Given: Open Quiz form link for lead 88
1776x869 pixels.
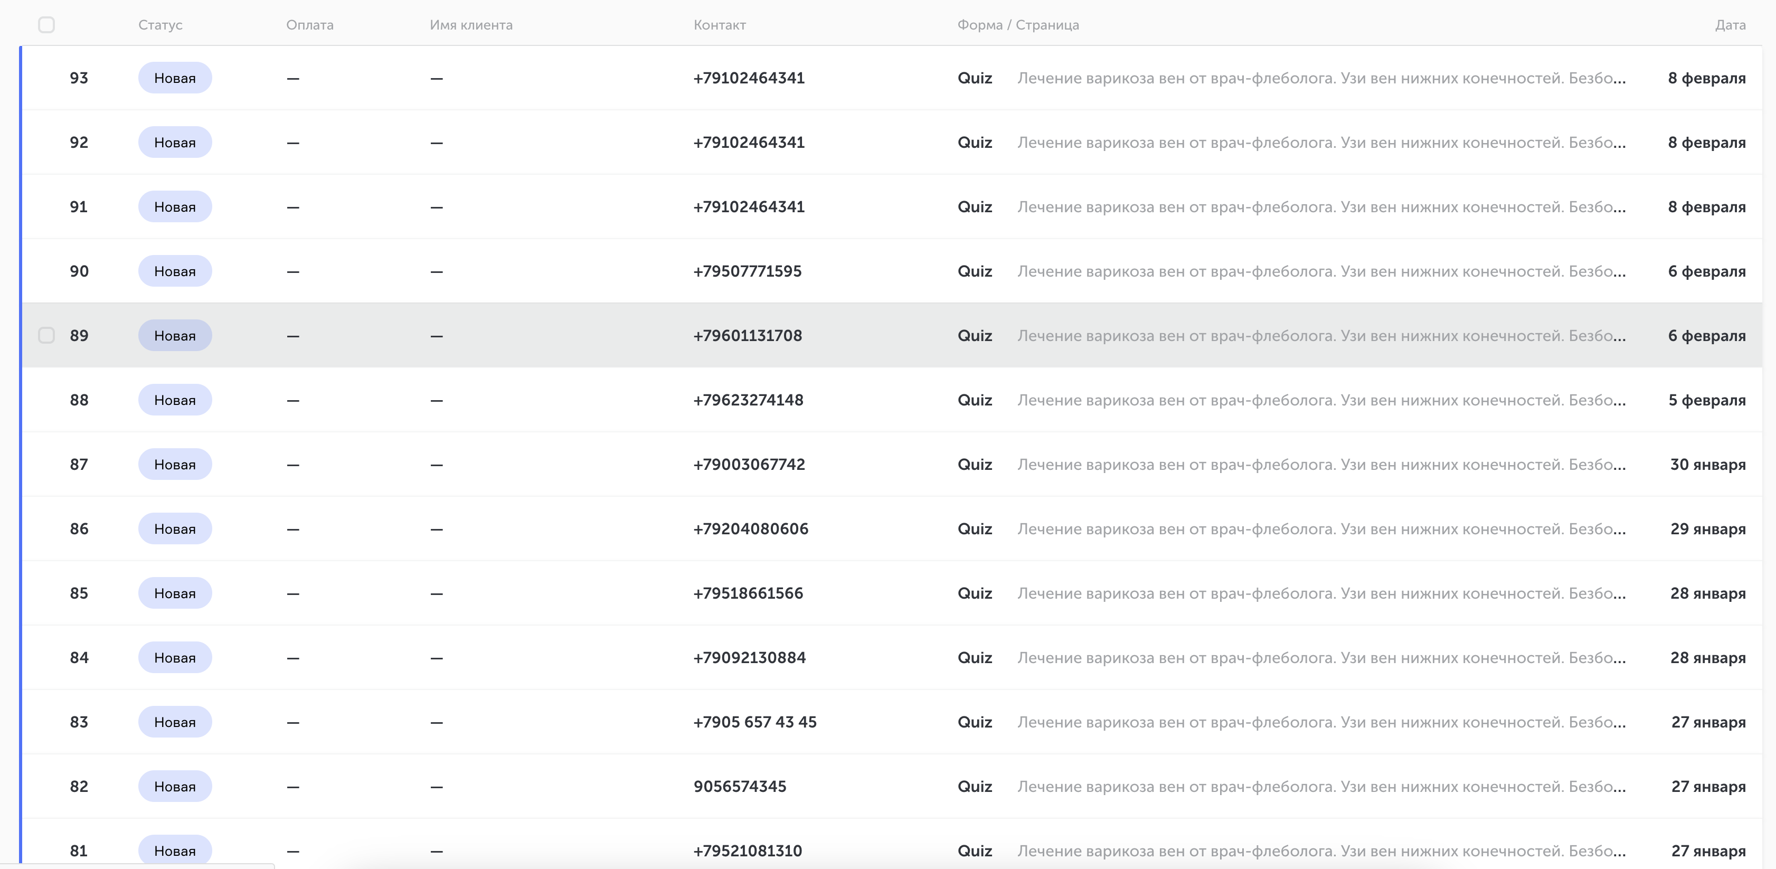Looking at the screenshot, I should [974, 400].
